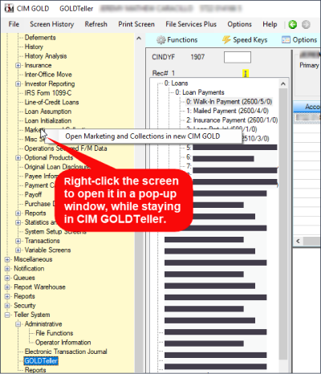Collapse the Administrative node
The height and width of the screenshot is (374, 321).
click(x=18, y=324)
